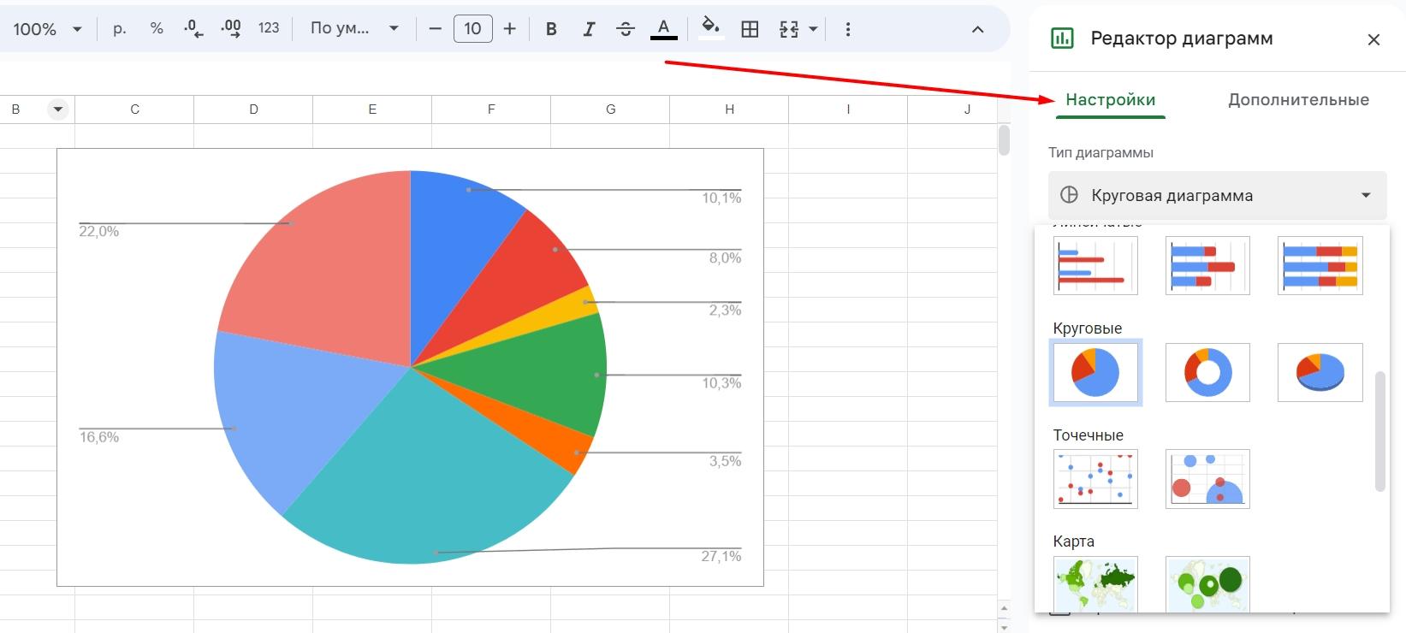This screenshot has width=1406, height=633.
Task: Apply italic text formatting
Action: point(589,29)
